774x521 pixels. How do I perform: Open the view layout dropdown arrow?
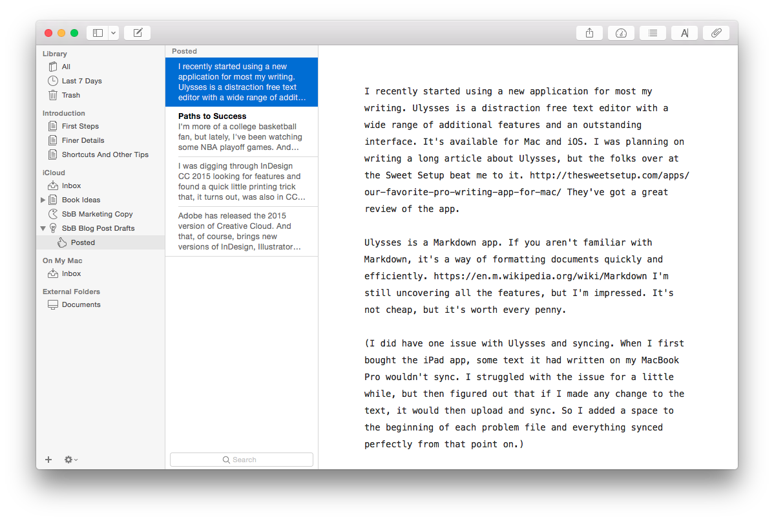click(114, 33)
